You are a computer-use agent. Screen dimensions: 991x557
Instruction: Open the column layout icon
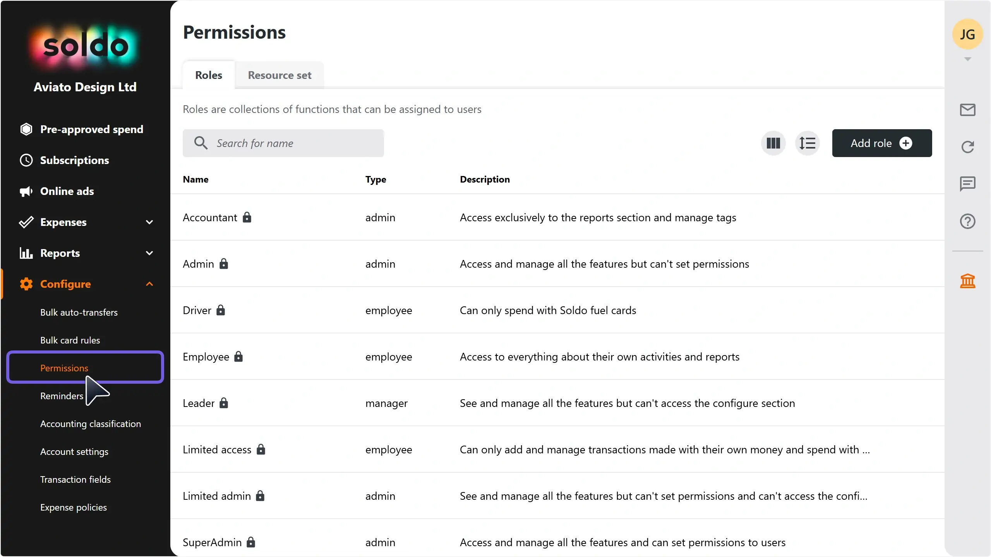[x=773, y=143]
